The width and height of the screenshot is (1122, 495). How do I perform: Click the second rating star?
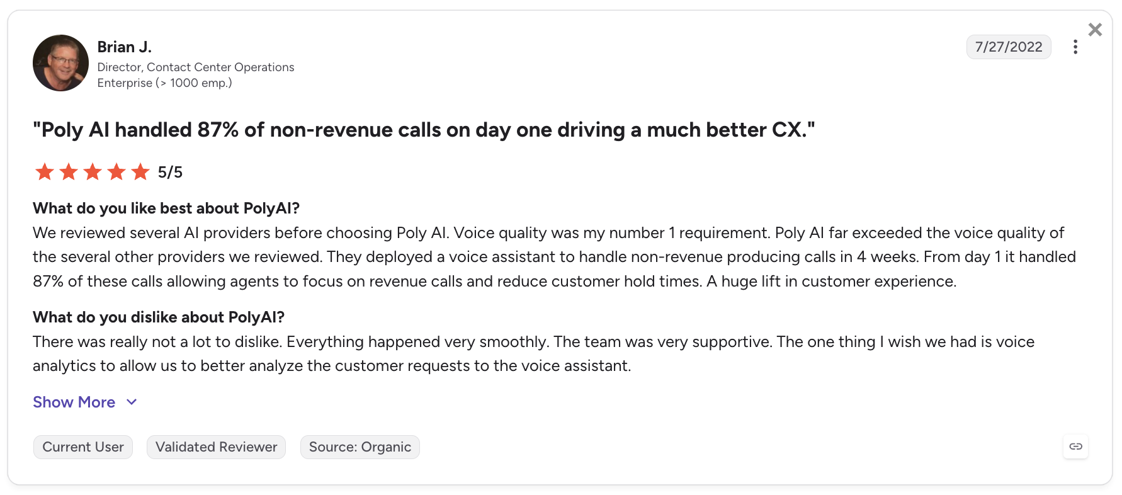pyautogui.click(x=69, y=171)
